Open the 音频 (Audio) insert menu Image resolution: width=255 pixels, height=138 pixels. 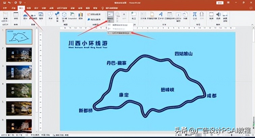tap(219, 16)
